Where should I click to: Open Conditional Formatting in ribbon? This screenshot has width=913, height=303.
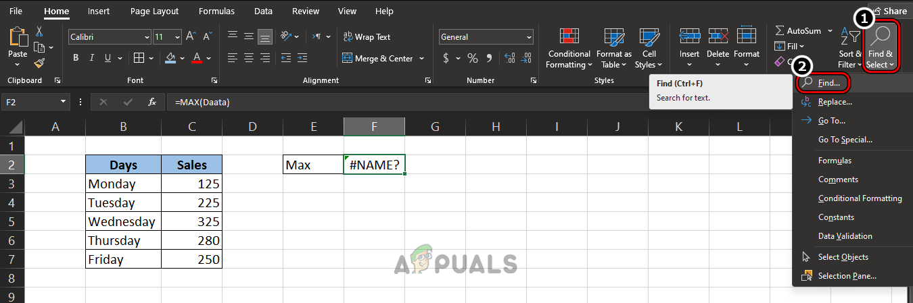(569, 49)
